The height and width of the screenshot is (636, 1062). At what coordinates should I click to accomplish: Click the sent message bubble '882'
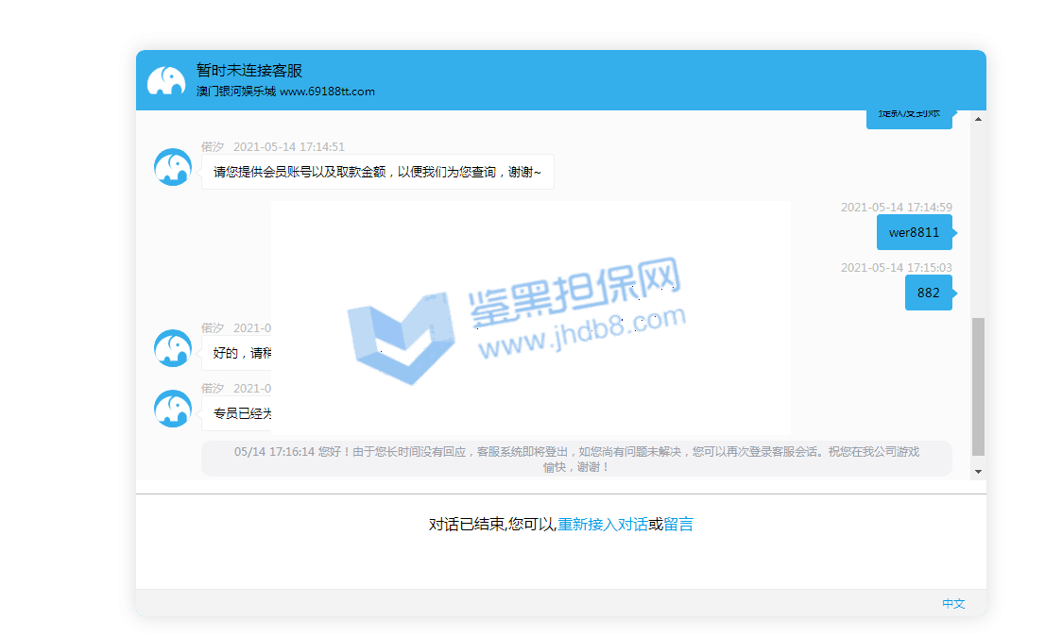pos(928,293)
